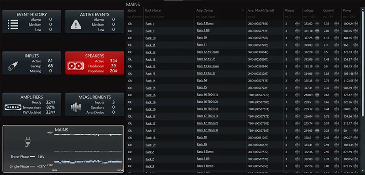Open phases graph icon for Rack 3 Down
Viewport: 365px width, 175px height.
(x=297, y=166)
